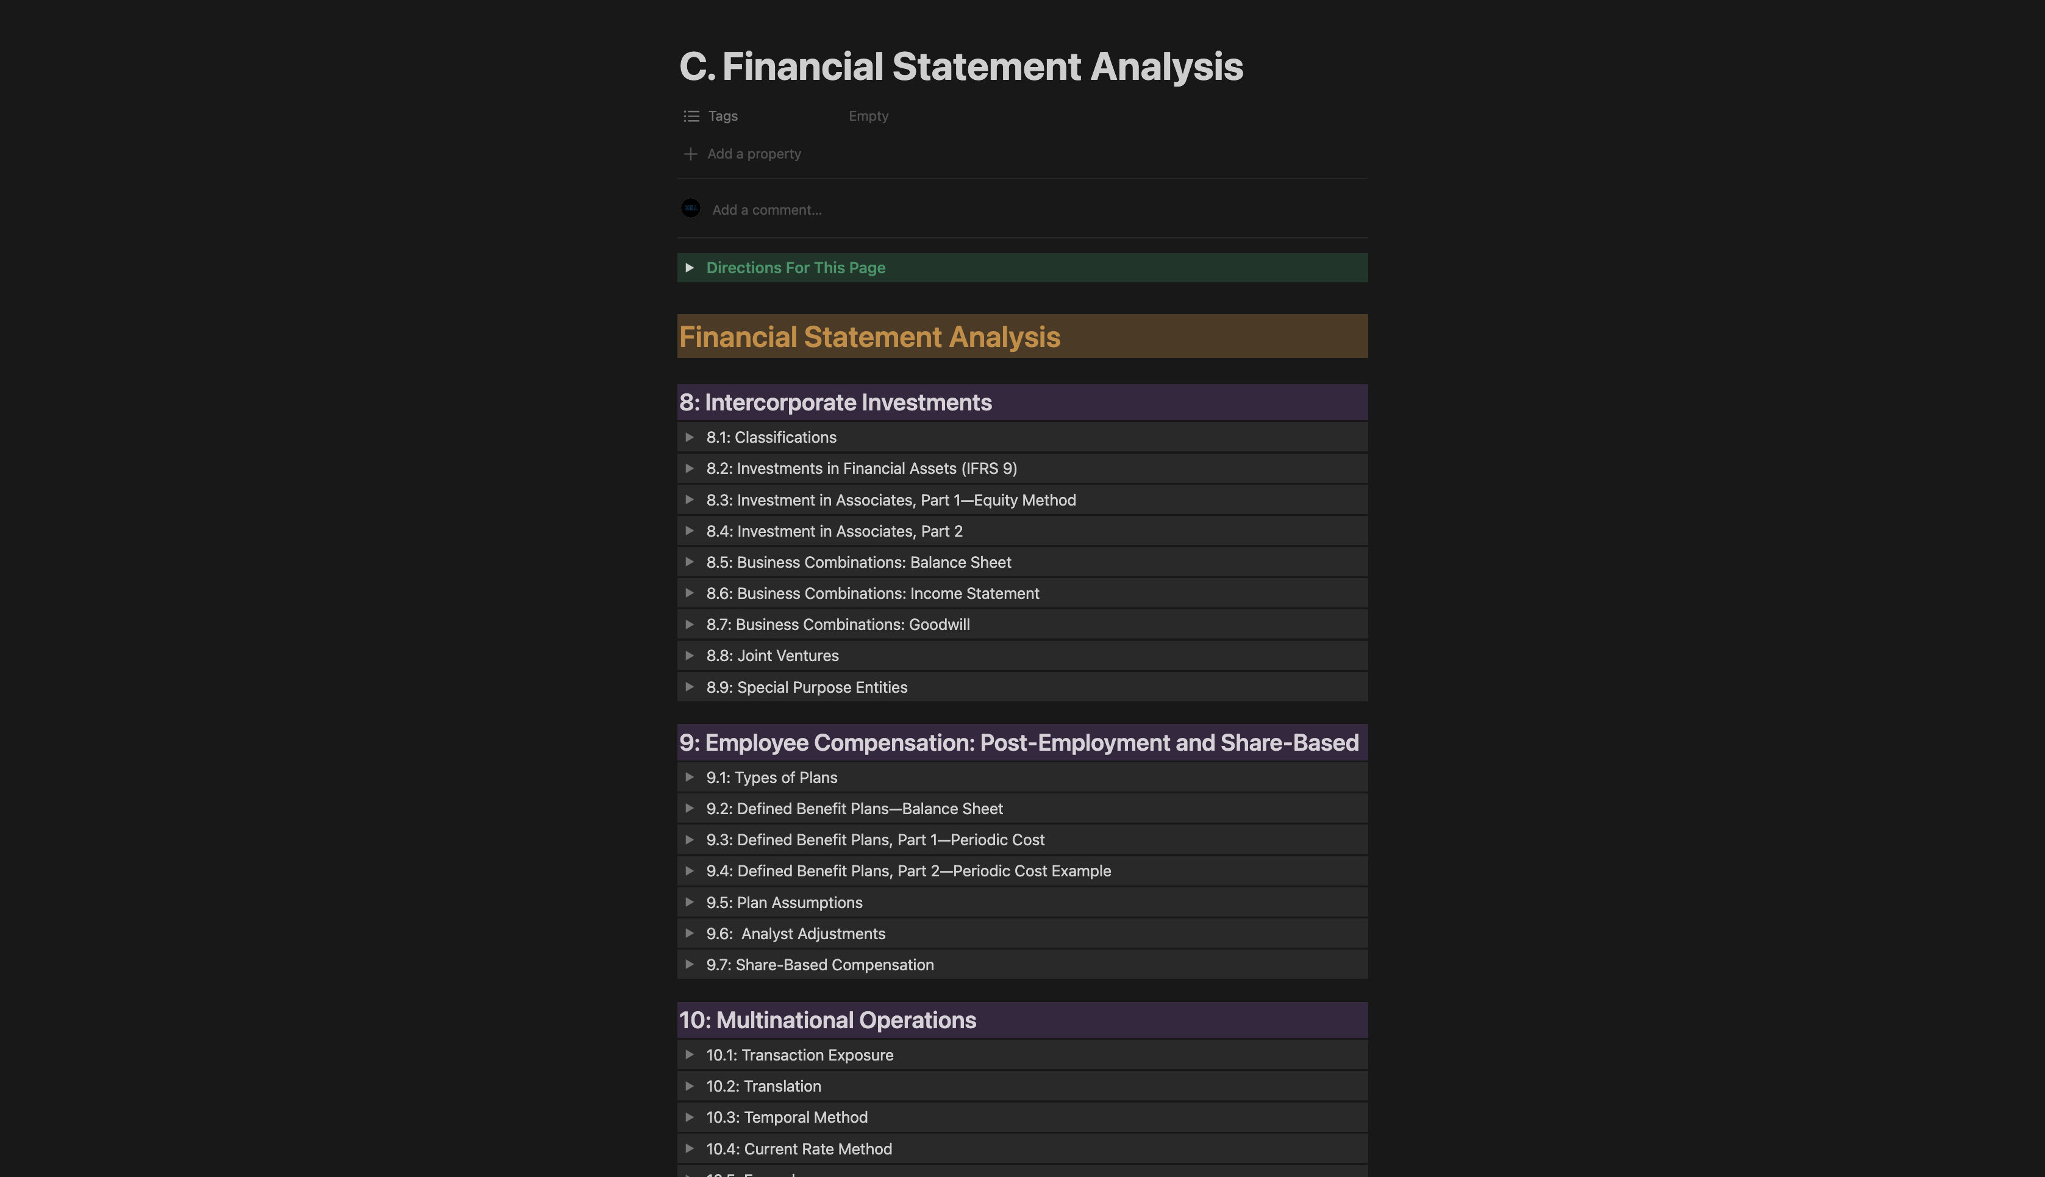Click the Tags property list icon
This screenshot has height=1177, width=2045.
tap(691, 116)
